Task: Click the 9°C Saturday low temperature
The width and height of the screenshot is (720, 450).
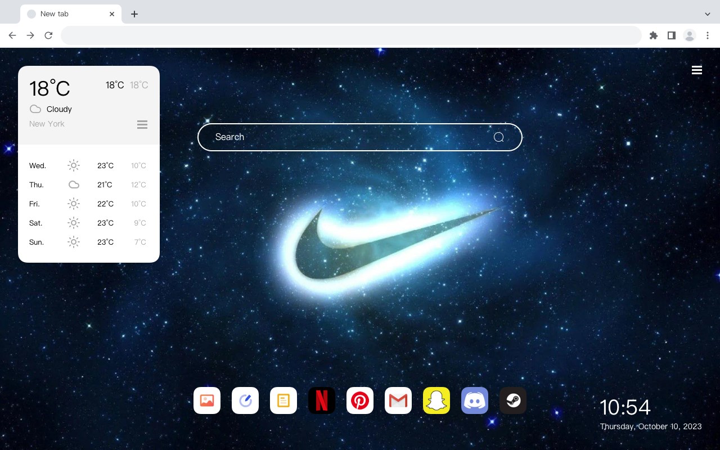Action: 140,223
